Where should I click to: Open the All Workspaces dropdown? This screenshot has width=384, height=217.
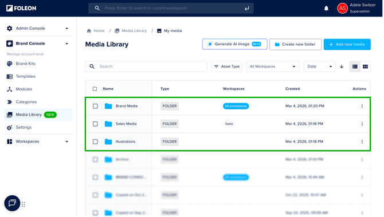coord(273,66)
